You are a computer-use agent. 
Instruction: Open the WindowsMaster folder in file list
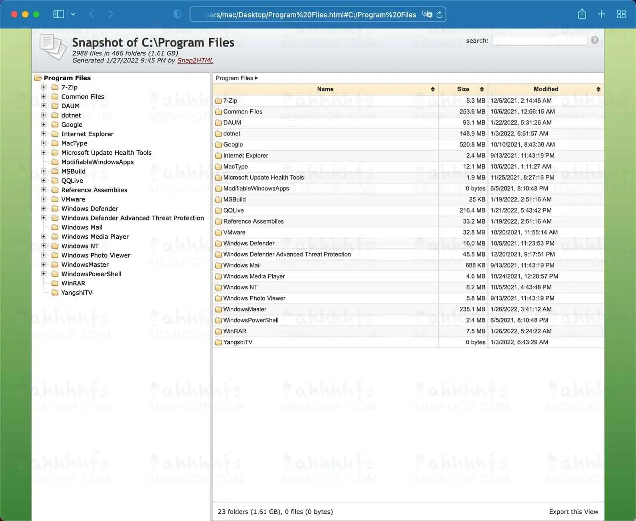[245, 309]
